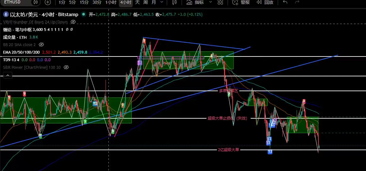Expand the dropdown arrow next to 指标
This screenshot has width=366, height=171.
pyautogui.click(x=210, y=2)
